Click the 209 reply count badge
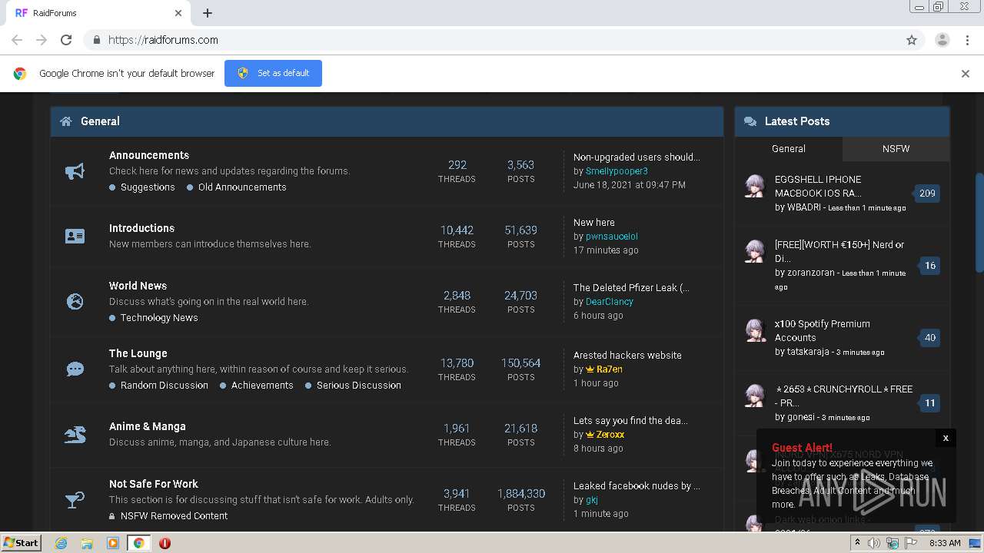The image size is (984, 553). tap(927, 194)
